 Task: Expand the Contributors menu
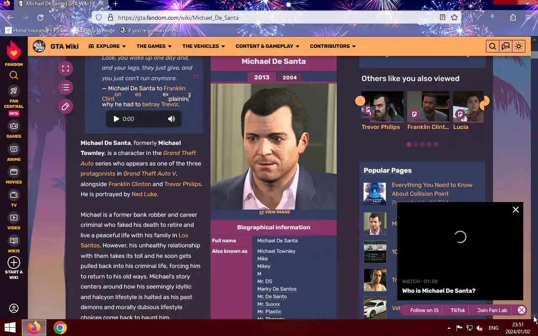coord(333,46)
